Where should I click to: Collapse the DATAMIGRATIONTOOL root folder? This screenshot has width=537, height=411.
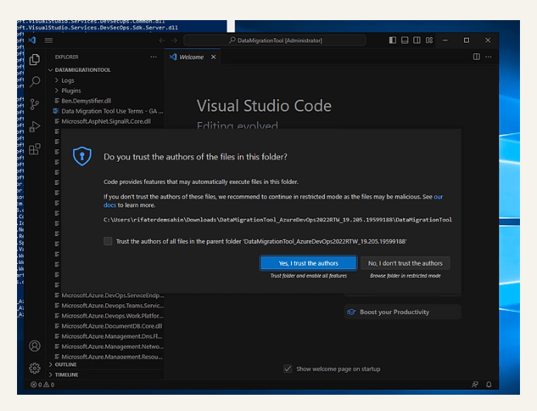(106, 70)
